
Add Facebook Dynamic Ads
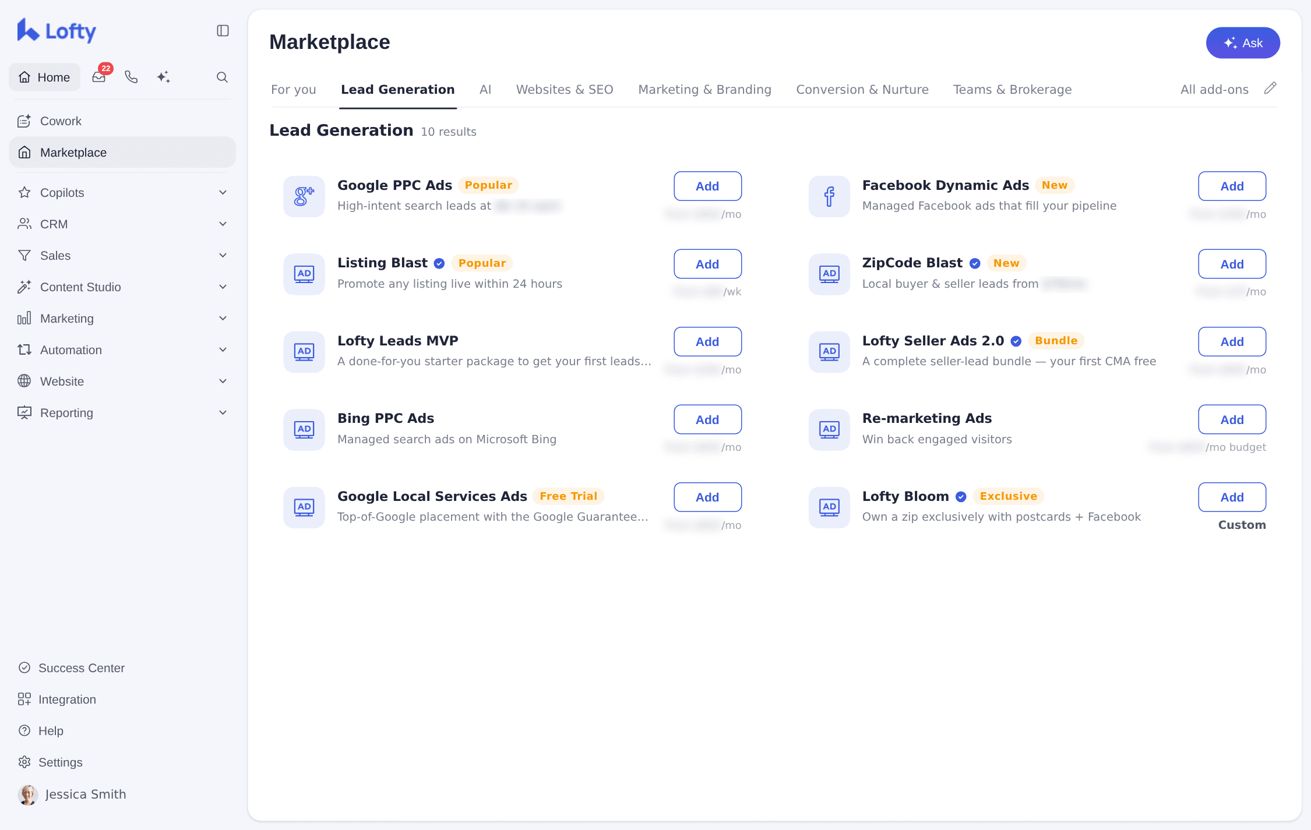point(1232,186)
